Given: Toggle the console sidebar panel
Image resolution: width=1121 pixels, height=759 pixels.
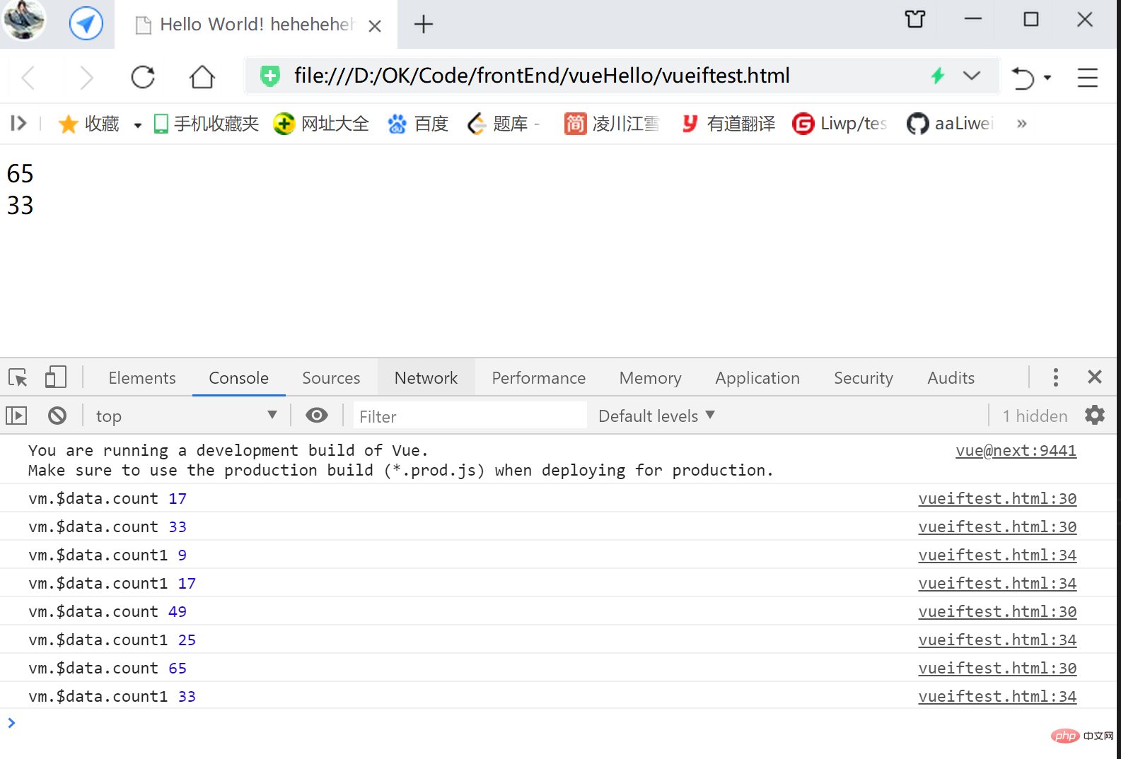Looking at the screenshot, I should tap(16, 416).
